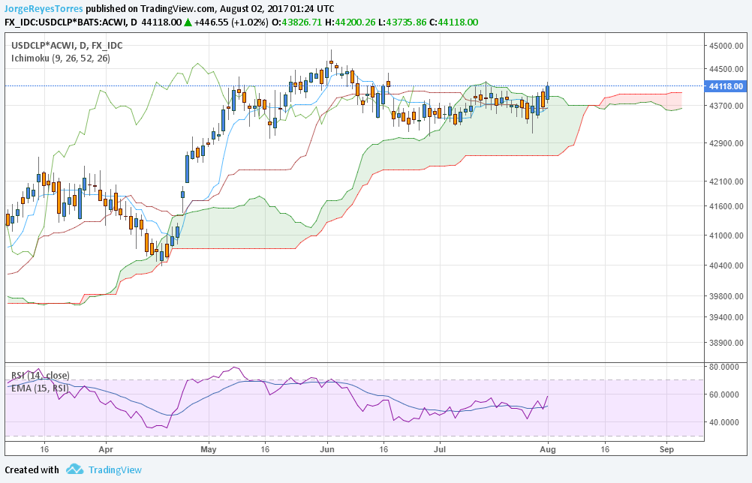The width and height of the screenshot is (752, 483).
Task: Click the Created with footer text
Action: pos(32,469)
